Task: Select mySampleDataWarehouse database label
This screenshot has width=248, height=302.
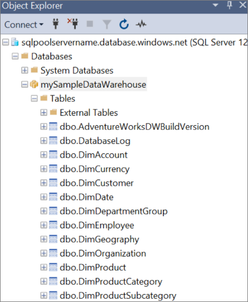Action: click(93, 85)
